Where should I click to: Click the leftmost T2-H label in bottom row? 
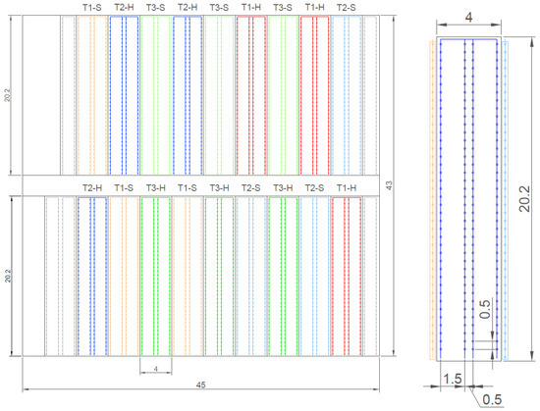point(92,188)
